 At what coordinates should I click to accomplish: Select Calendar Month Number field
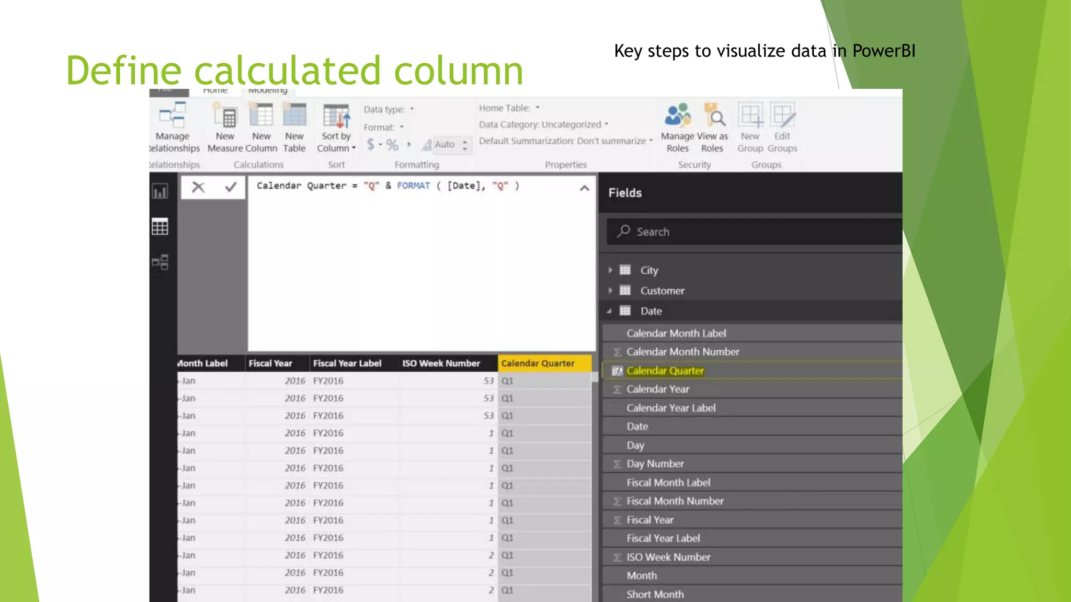752,352
